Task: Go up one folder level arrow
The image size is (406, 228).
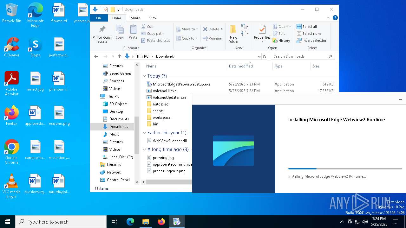Action: pos(120,56)
